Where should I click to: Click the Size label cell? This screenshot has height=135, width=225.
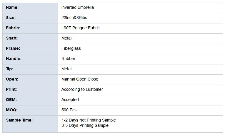tap(30, 18)
